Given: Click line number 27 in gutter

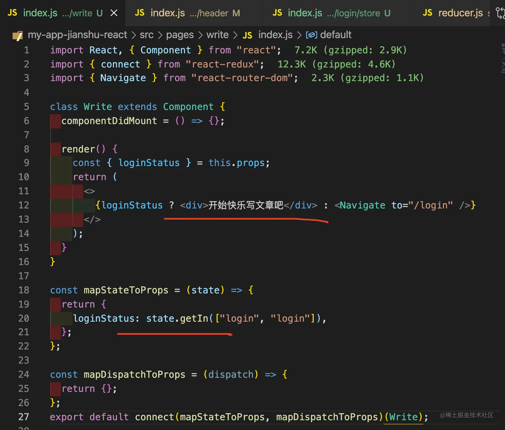Looking at the screenshot, I should [24, 417].
